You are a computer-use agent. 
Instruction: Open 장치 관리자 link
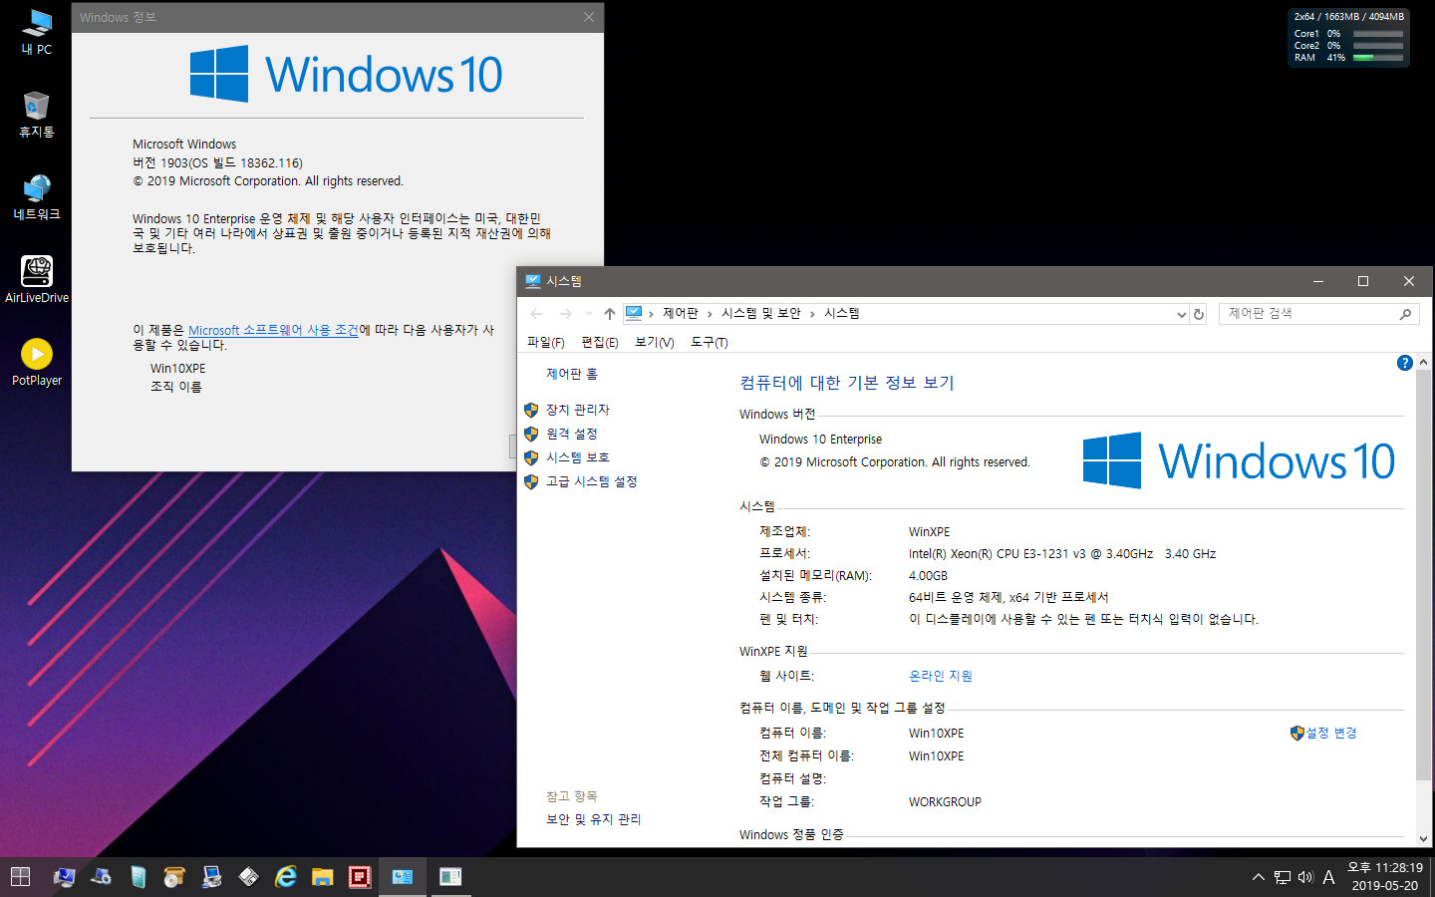[578, 410]
